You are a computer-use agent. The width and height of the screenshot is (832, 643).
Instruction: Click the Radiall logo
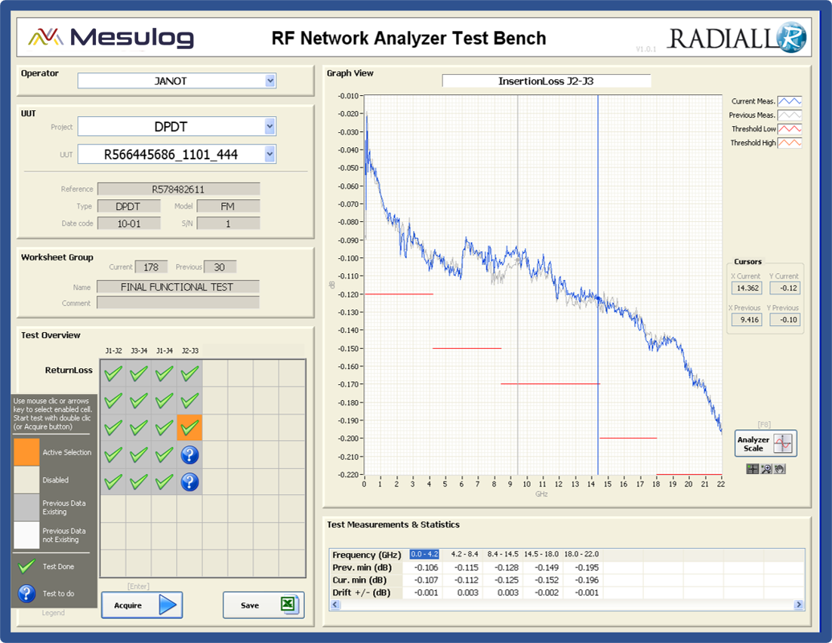pyautogui.click(x=736, y=38)
